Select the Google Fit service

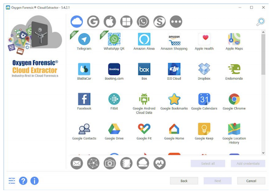144,131
